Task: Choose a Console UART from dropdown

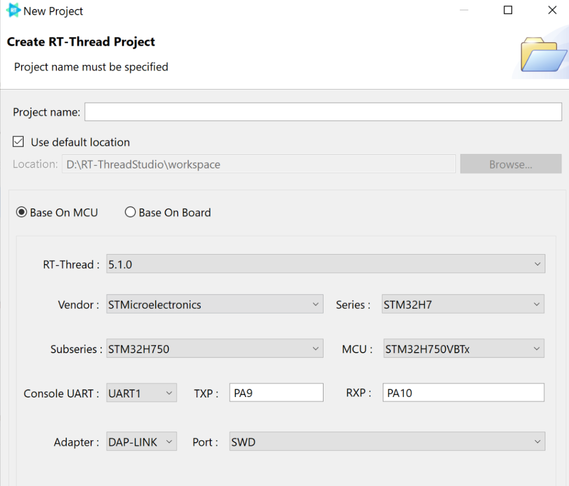Action: click(x=142, y=393)
